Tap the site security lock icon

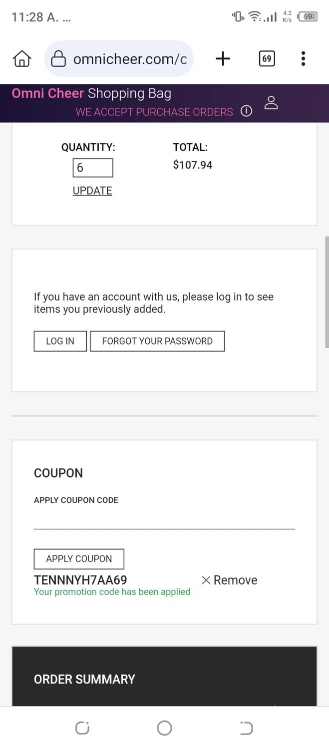click(59, 59)
